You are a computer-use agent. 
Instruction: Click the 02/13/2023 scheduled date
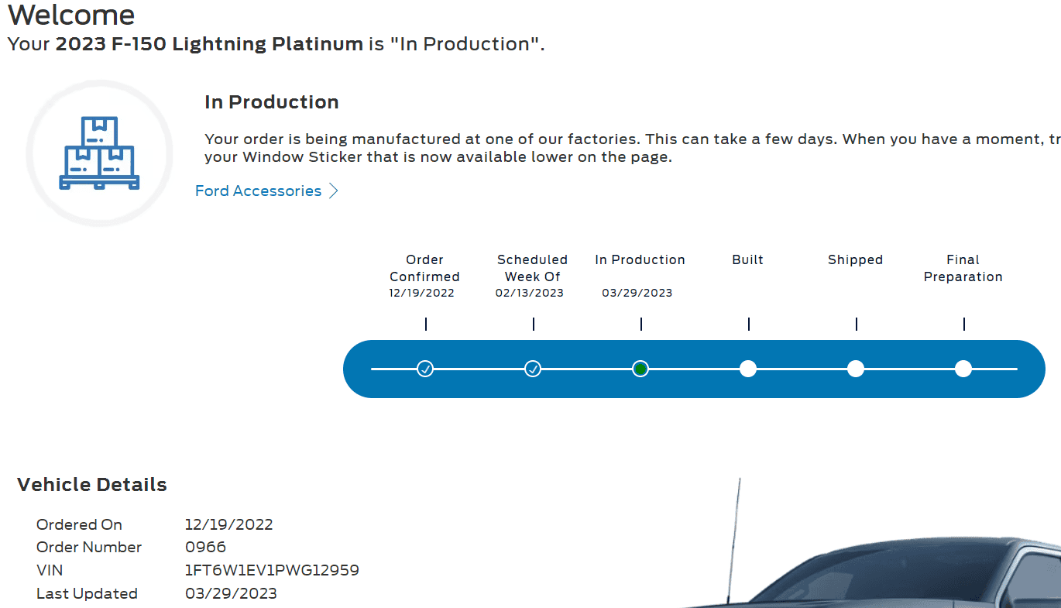530,294
